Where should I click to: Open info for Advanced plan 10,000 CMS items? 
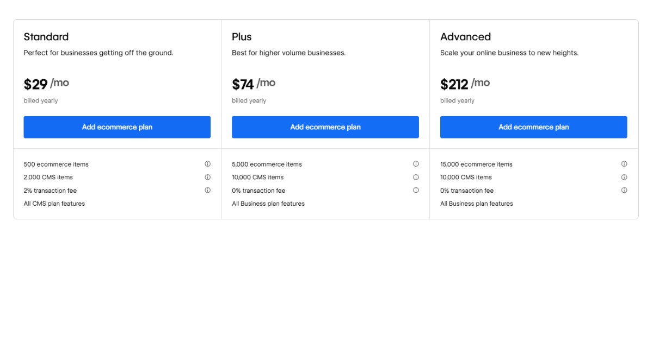pyautogui.click(x=624, y=177)
